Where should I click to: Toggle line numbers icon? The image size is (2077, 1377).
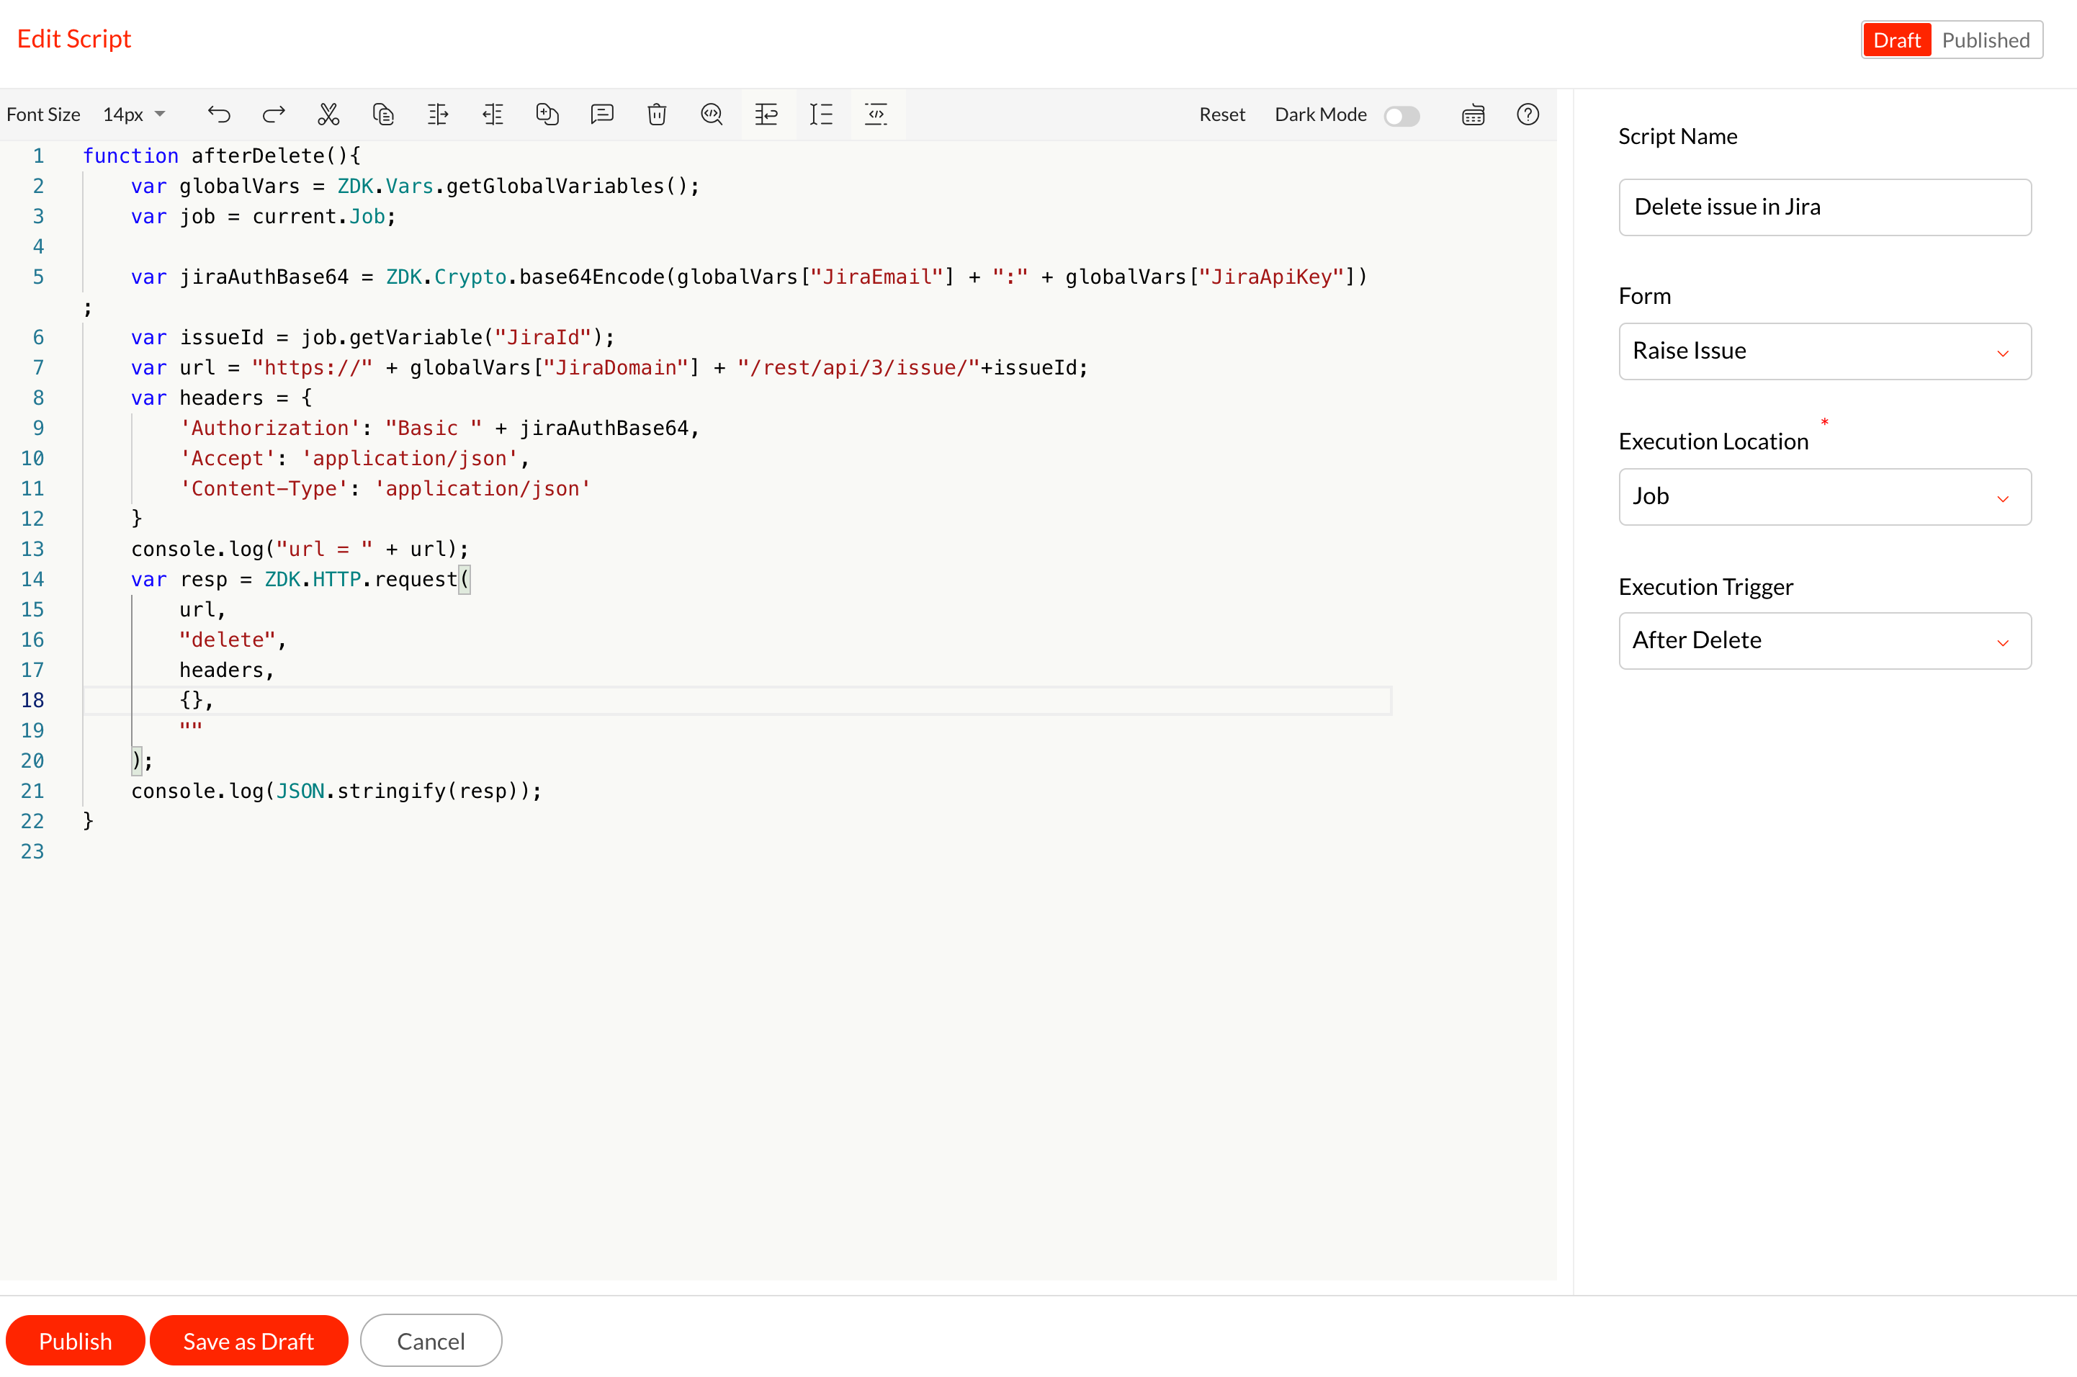point(821,115)
